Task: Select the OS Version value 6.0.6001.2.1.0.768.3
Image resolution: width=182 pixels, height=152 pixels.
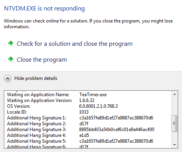Action: tap(98, 106)
